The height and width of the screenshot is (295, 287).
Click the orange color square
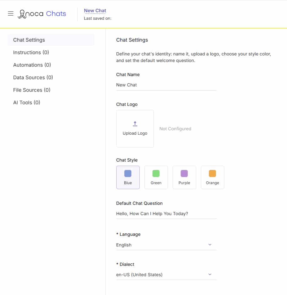click(x=212, y=173)
